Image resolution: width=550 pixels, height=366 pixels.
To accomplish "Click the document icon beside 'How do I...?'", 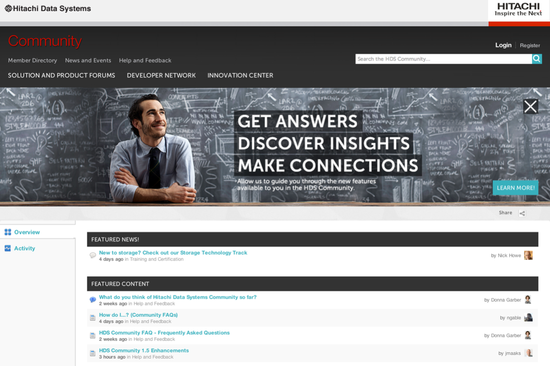I will [93, 318].
